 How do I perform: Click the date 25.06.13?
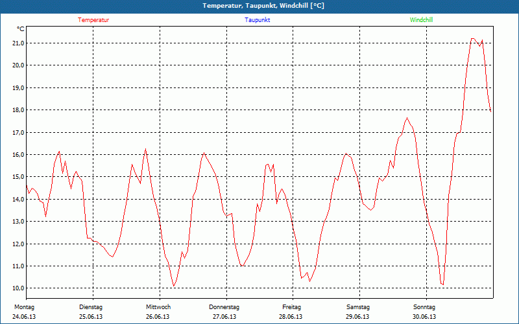[x=91, y=317]
